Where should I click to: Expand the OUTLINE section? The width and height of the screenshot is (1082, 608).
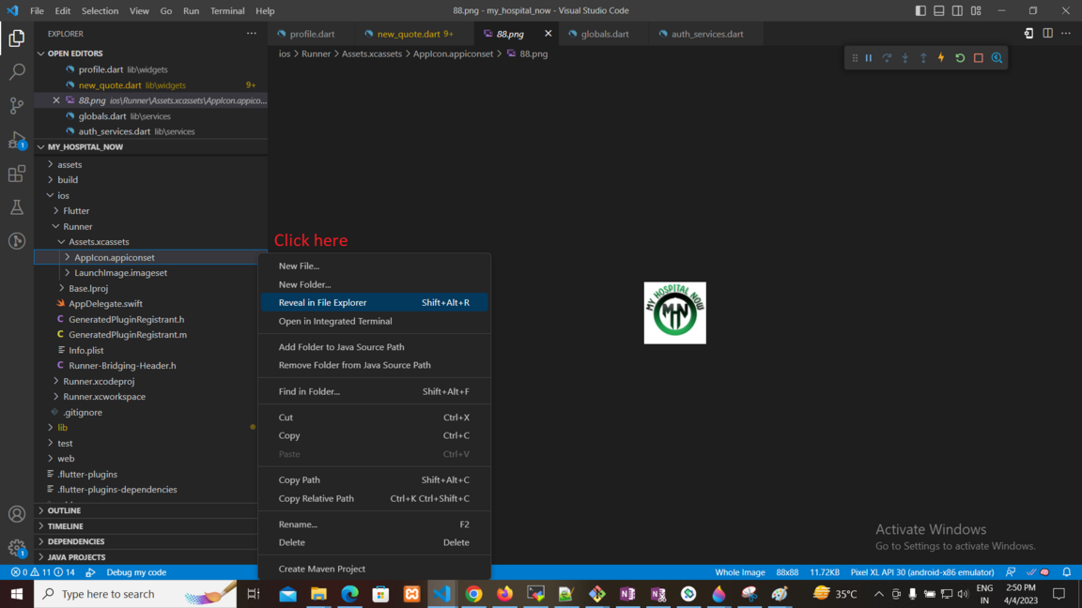[x=64, y=510]
